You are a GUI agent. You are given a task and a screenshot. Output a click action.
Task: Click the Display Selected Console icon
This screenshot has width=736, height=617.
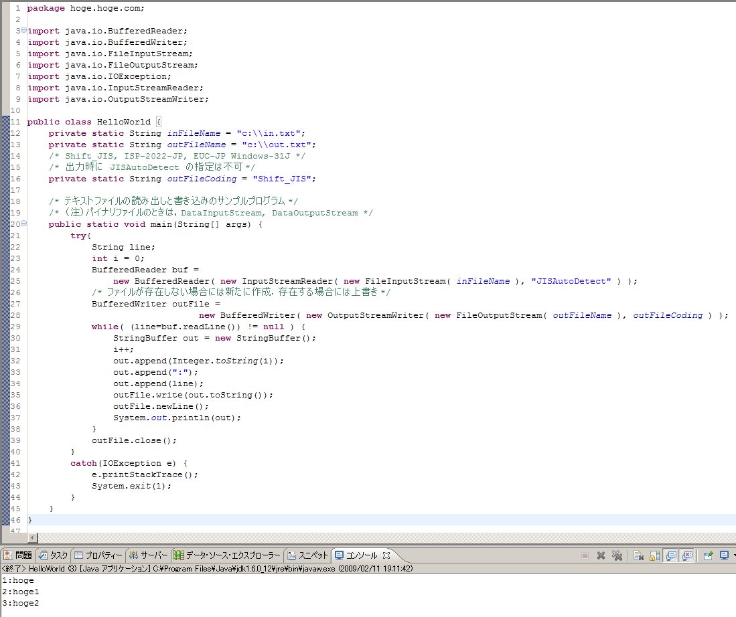(x=724, y=555)
